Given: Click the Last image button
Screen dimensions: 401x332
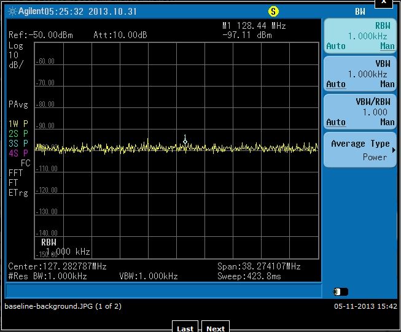Looking at the screenshot, I should point(185,327).
